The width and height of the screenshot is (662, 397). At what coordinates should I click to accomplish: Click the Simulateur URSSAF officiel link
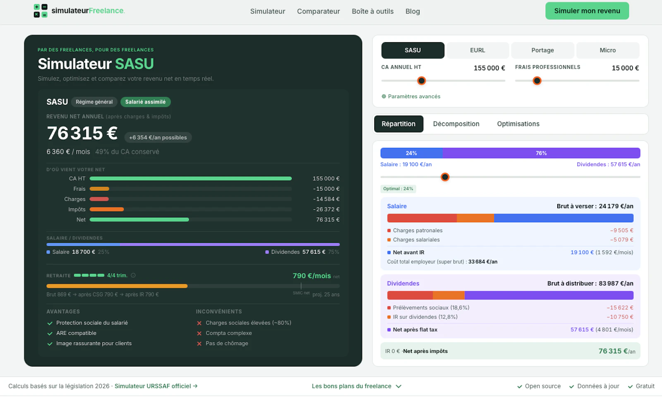click(156, 386)
